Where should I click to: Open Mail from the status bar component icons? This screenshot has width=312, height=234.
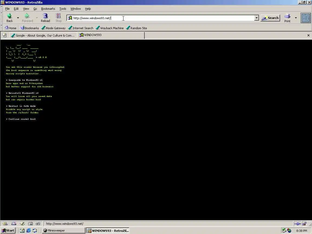click(x=14, y=224)
